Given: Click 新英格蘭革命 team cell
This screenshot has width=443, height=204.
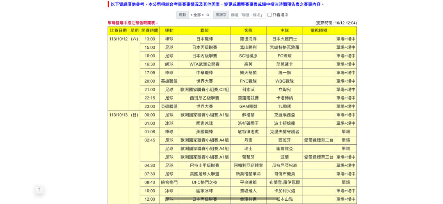Looking at the screenshot, I should coord(248,174).
